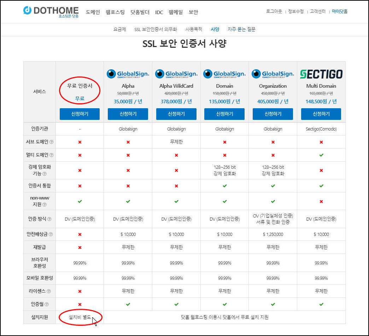
Task: Open 고객센터 link
Action: [x=318, y=11]
